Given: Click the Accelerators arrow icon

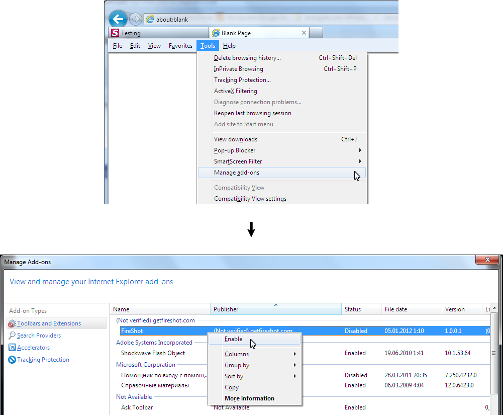Looking at the screenshot, I should 12,348.
